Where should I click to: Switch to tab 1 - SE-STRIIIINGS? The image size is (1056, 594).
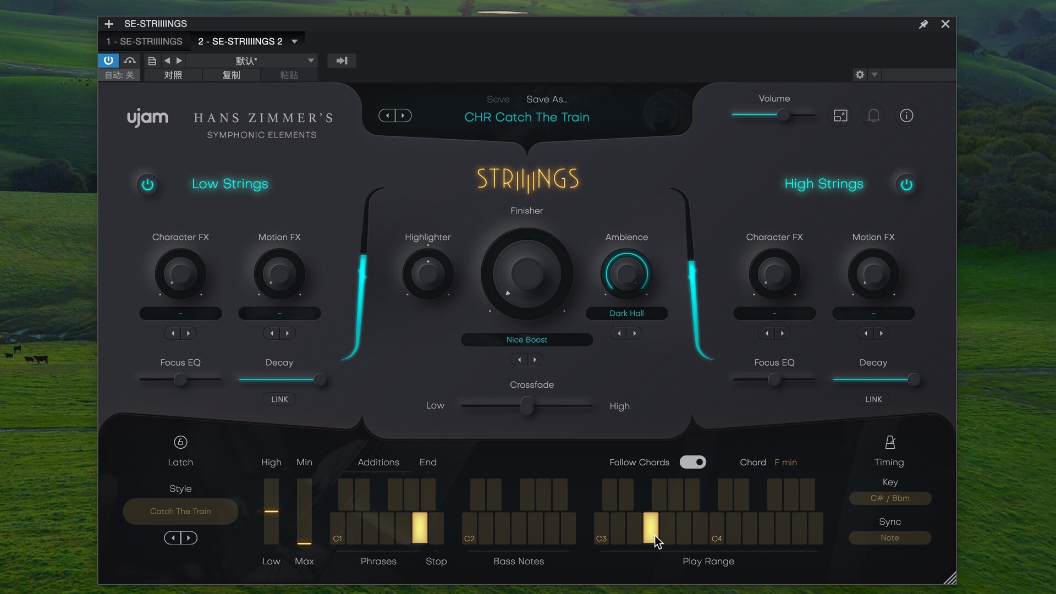(145, 41)
